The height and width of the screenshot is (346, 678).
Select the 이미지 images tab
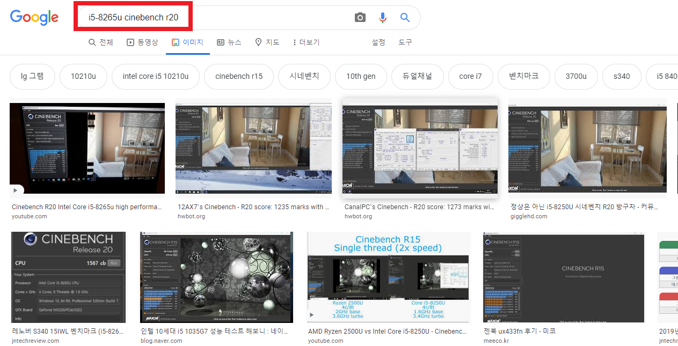coord(187,42)
